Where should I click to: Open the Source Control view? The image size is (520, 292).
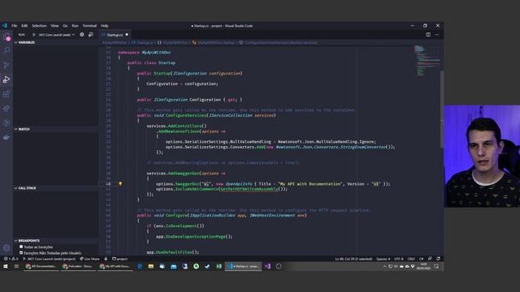point(6,65)
